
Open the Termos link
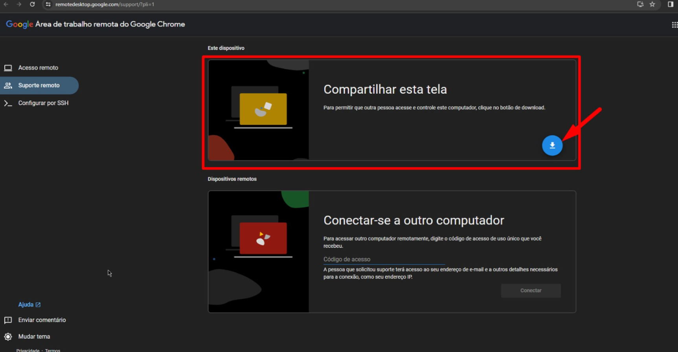click(x=53, y=350)
